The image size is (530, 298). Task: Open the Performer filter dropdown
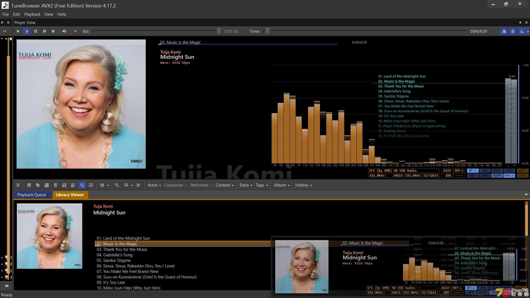click(201, 185)
